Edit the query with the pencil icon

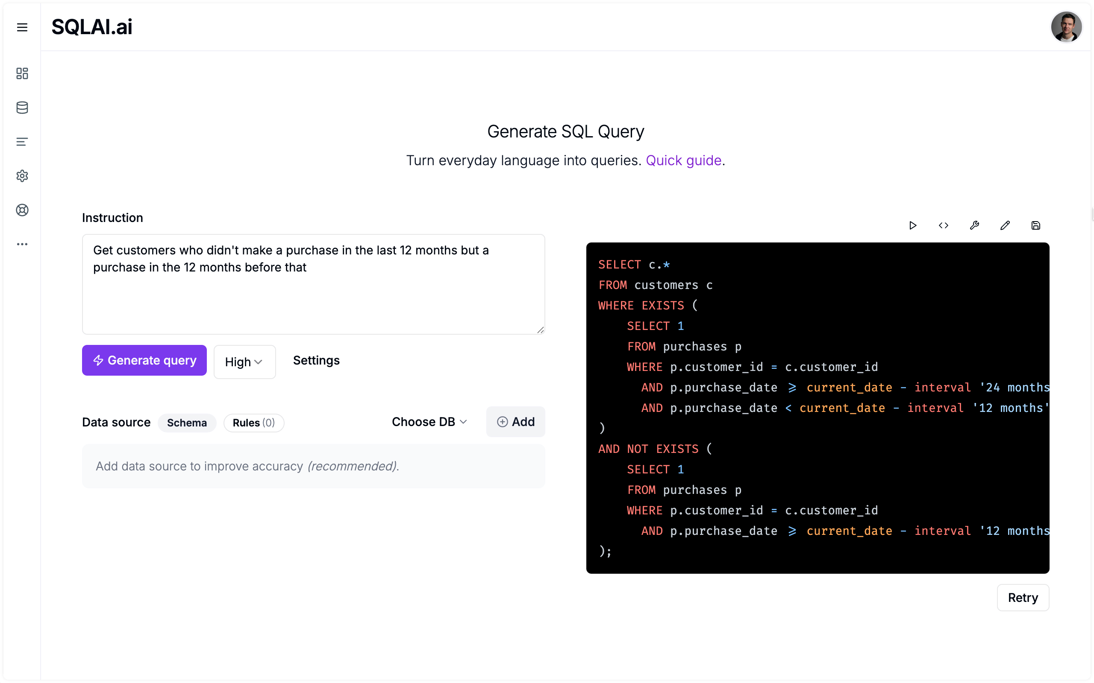pos(1005,225)
